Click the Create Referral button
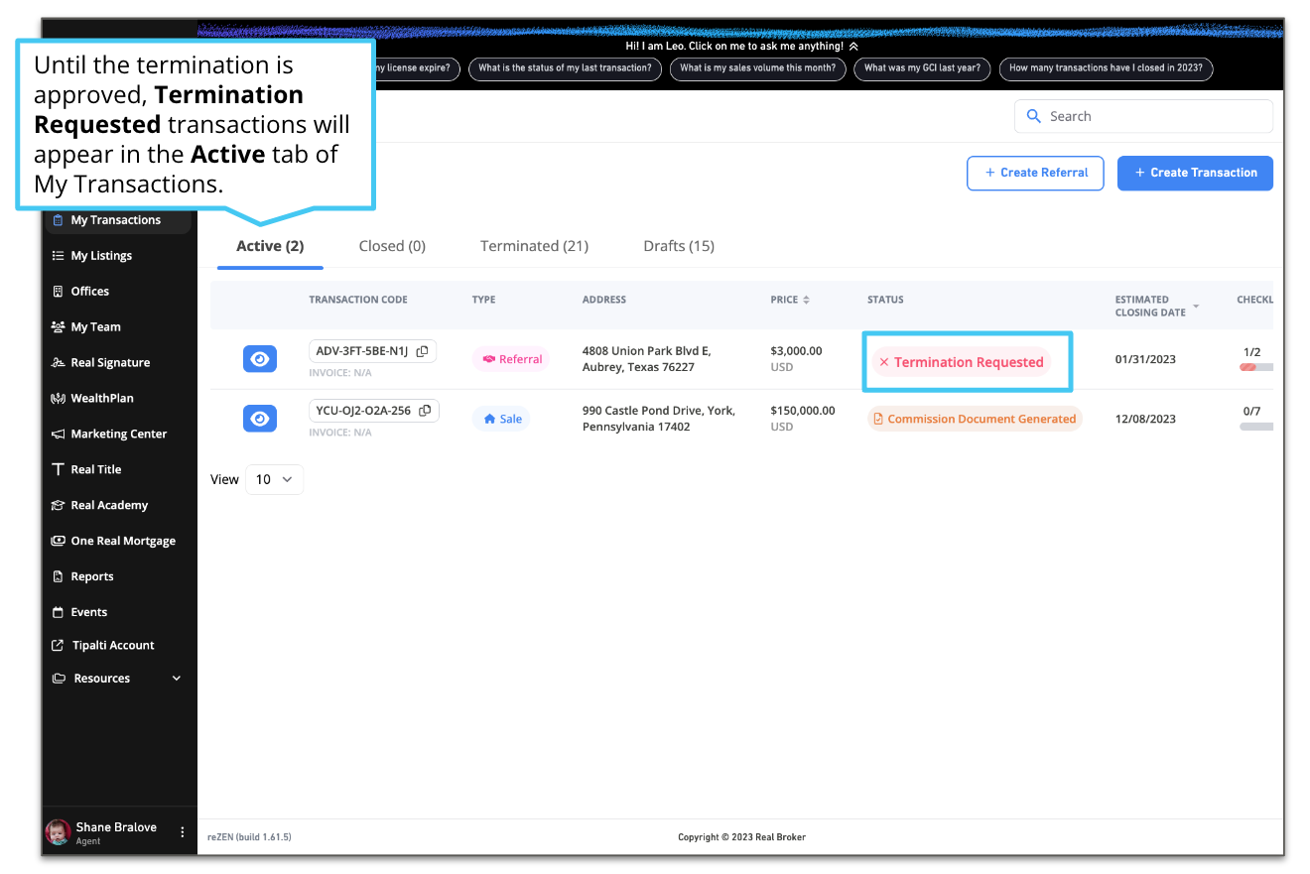 (x=1035, y=173)
